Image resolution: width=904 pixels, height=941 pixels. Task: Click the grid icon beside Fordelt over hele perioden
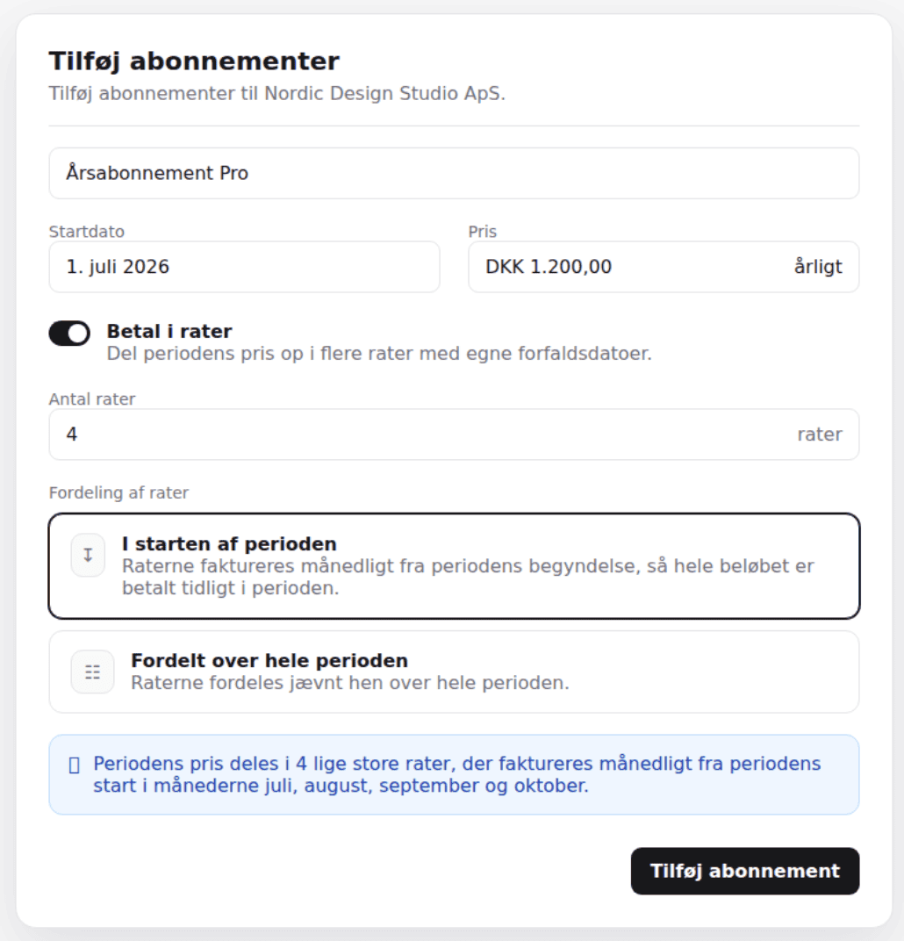[x=92, y=672]
